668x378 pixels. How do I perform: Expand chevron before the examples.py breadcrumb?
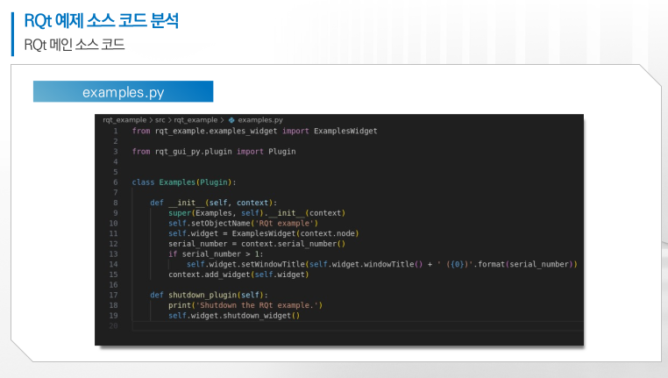(223, 120)
